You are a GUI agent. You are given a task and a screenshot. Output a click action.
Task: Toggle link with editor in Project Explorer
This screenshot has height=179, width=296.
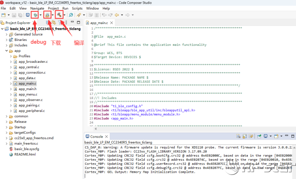54,23
